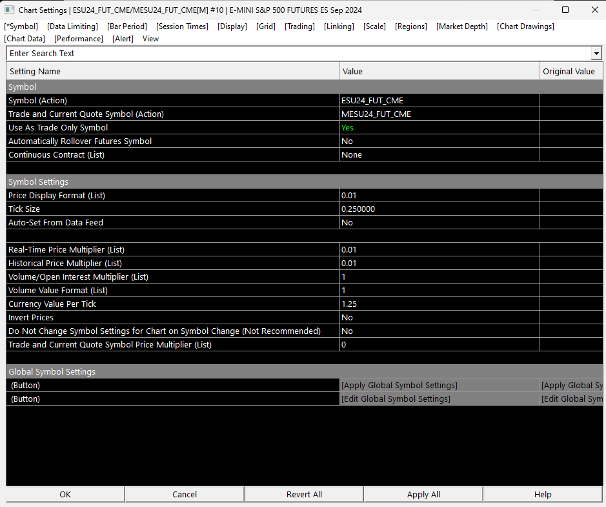Select the [Scale] tab
The width and height of the screenshot is (606, 507).
(374, 26)
